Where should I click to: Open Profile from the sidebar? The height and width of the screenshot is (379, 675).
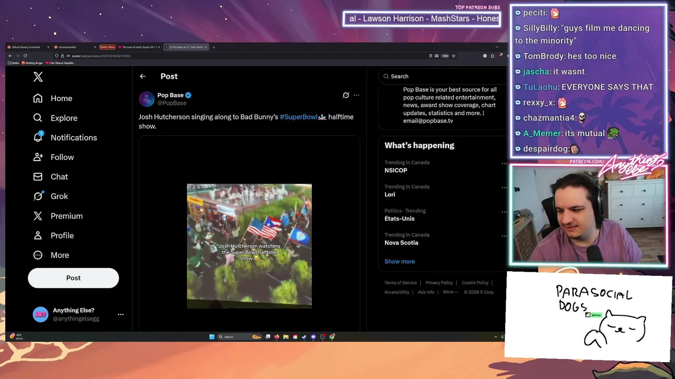(53, 235)
